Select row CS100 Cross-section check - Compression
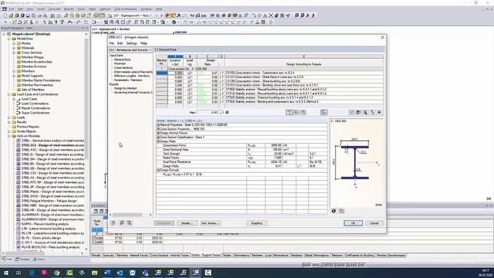This screenshot has height=278, width=494. [269, 73]
